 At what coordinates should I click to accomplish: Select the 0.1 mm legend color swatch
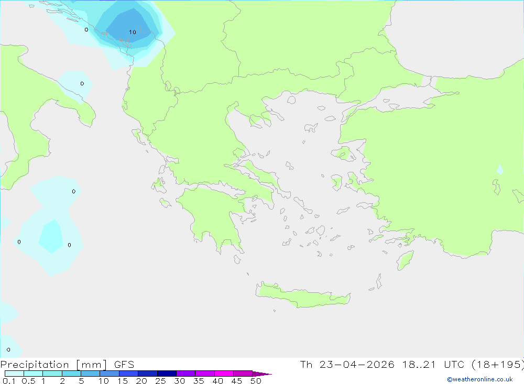click(x=14, y=374)
